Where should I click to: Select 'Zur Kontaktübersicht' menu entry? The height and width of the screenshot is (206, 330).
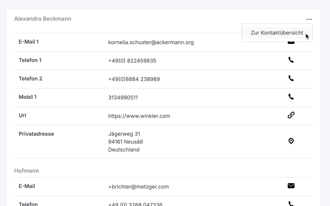pyautogui.click(x=277, y=33)
